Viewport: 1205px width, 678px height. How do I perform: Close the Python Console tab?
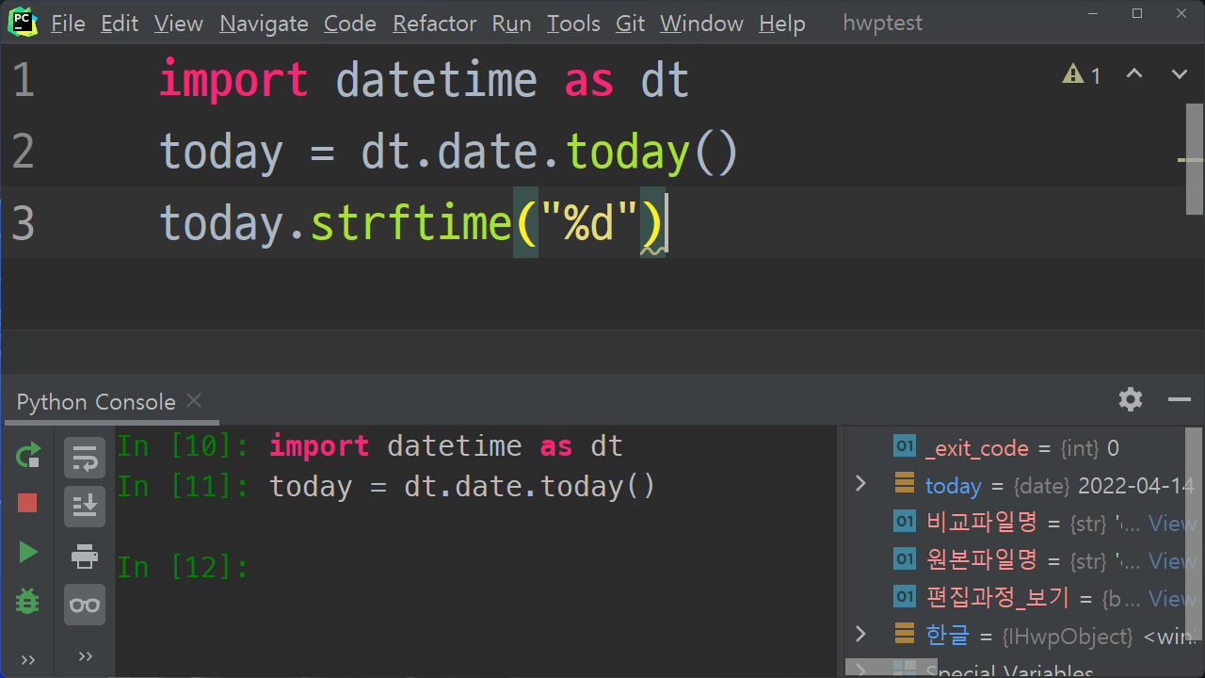194,400
